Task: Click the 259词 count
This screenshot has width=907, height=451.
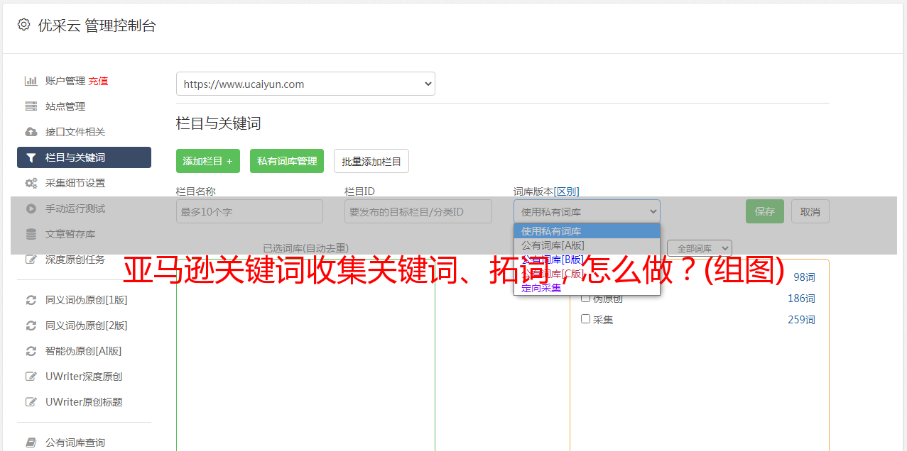Action: [801, 320]
